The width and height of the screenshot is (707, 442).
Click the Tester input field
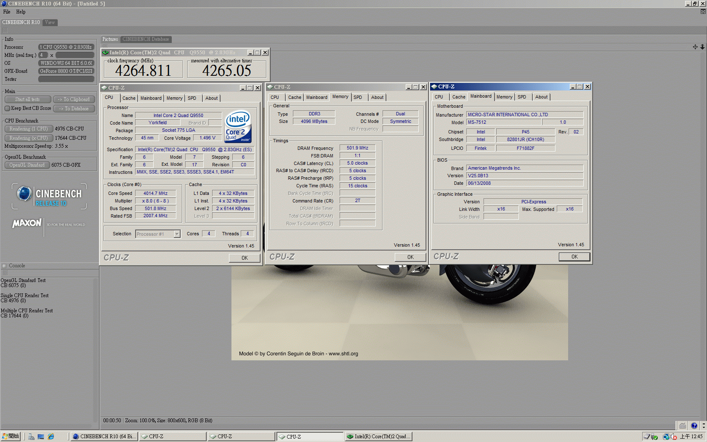click(66, 79)
